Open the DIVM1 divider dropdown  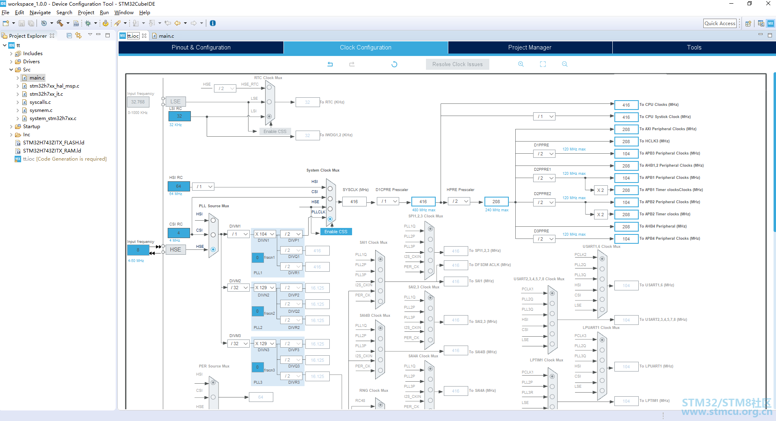(x=239, y=234)
